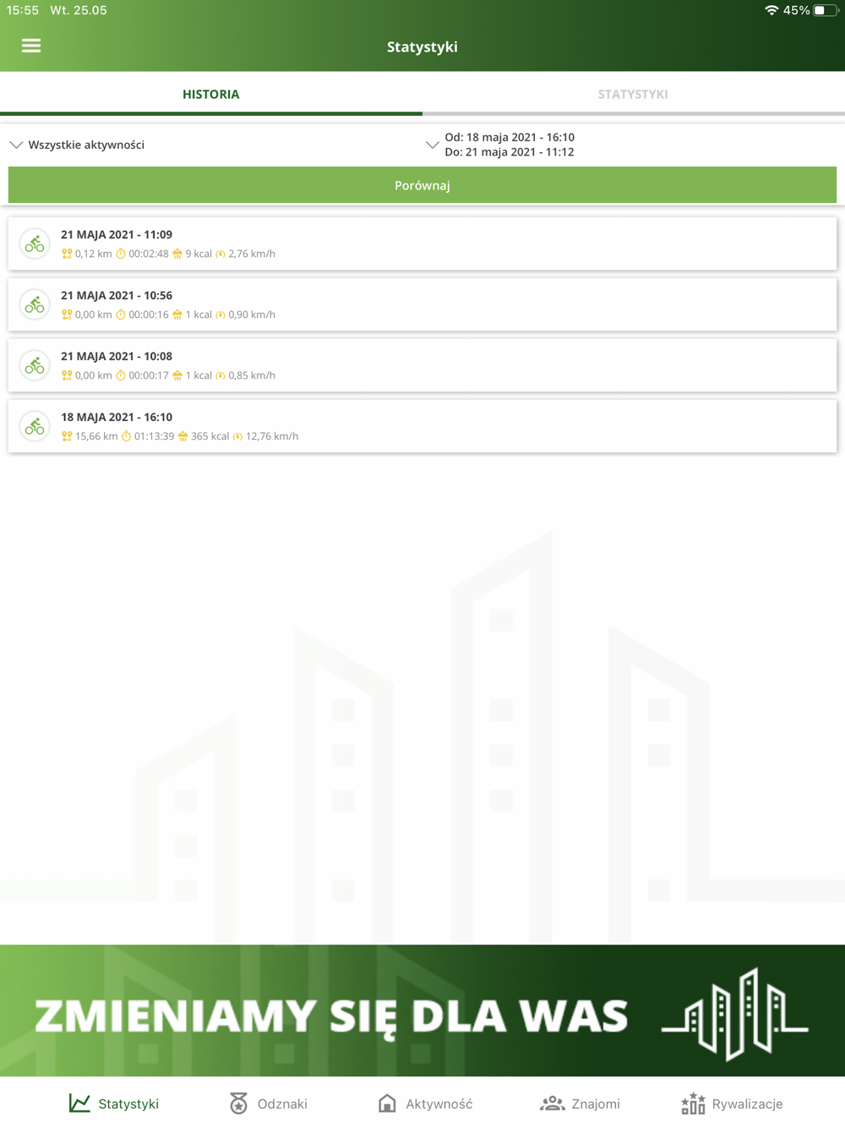Tap the Statystyki chart icon in bottom bar

pyautogui.click(x=79, y=1103)
